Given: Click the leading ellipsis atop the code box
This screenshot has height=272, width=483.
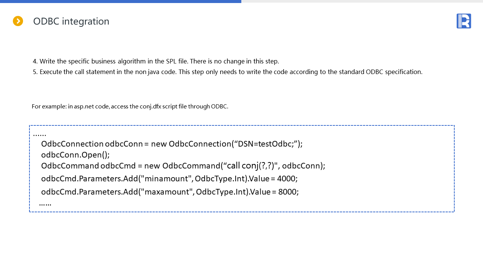Looking at the screenshot, I should pyautogui.click(x=39, y=134).
